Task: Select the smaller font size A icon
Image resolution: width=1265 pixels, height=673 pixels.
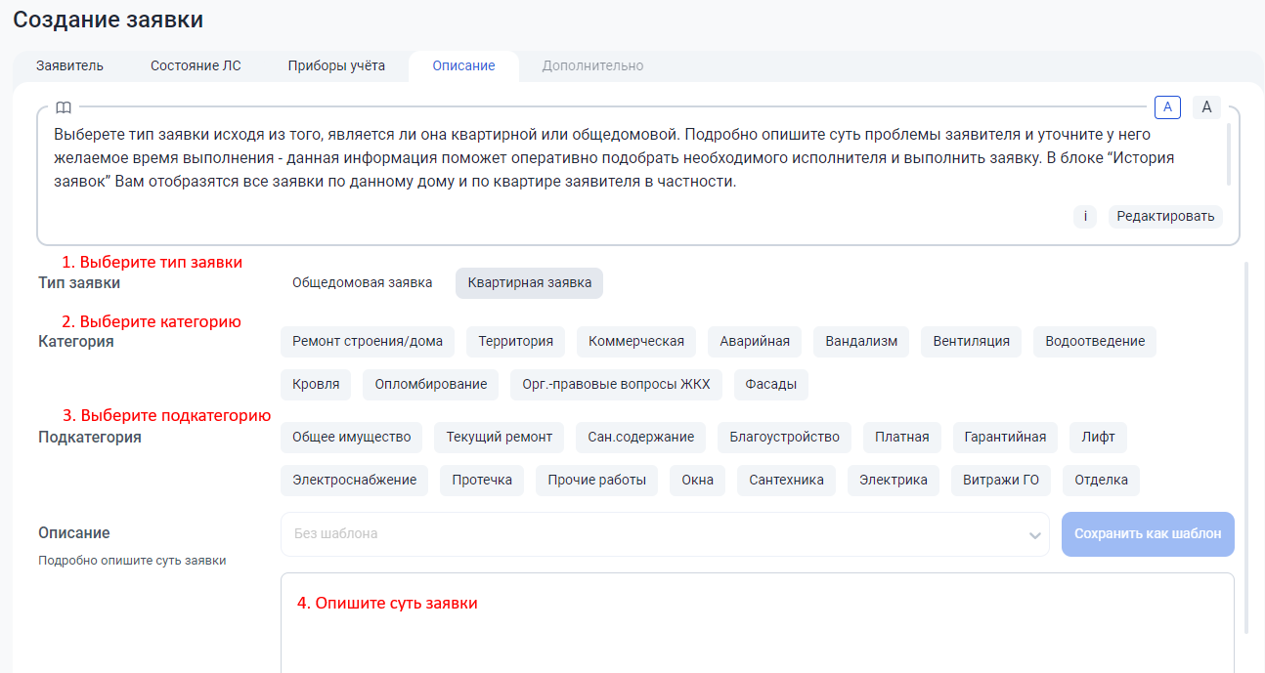Action: coord(1167,106)
